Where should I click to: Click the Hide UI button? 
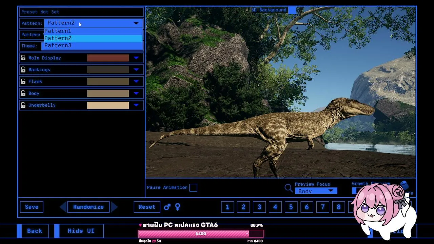pyautogui.click(x=81, y=231)
